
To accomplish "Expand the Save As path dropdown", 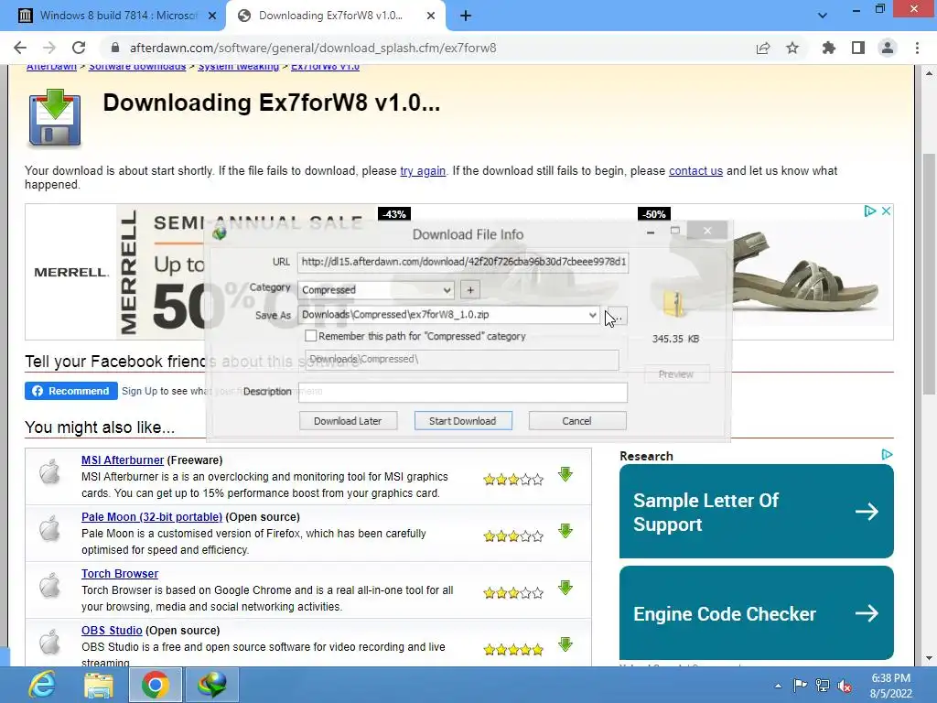I will click(592, 315).
